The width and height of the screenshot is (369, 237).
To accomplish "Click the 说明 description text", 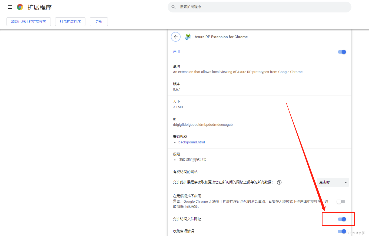I will click(238, 72).
